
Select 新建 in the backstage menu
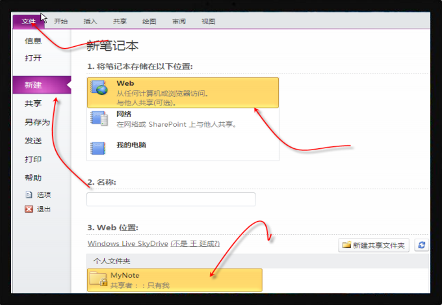coord(42,85)
